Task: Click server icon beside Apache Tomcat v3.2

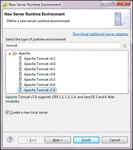Action: tap(20, 59)
